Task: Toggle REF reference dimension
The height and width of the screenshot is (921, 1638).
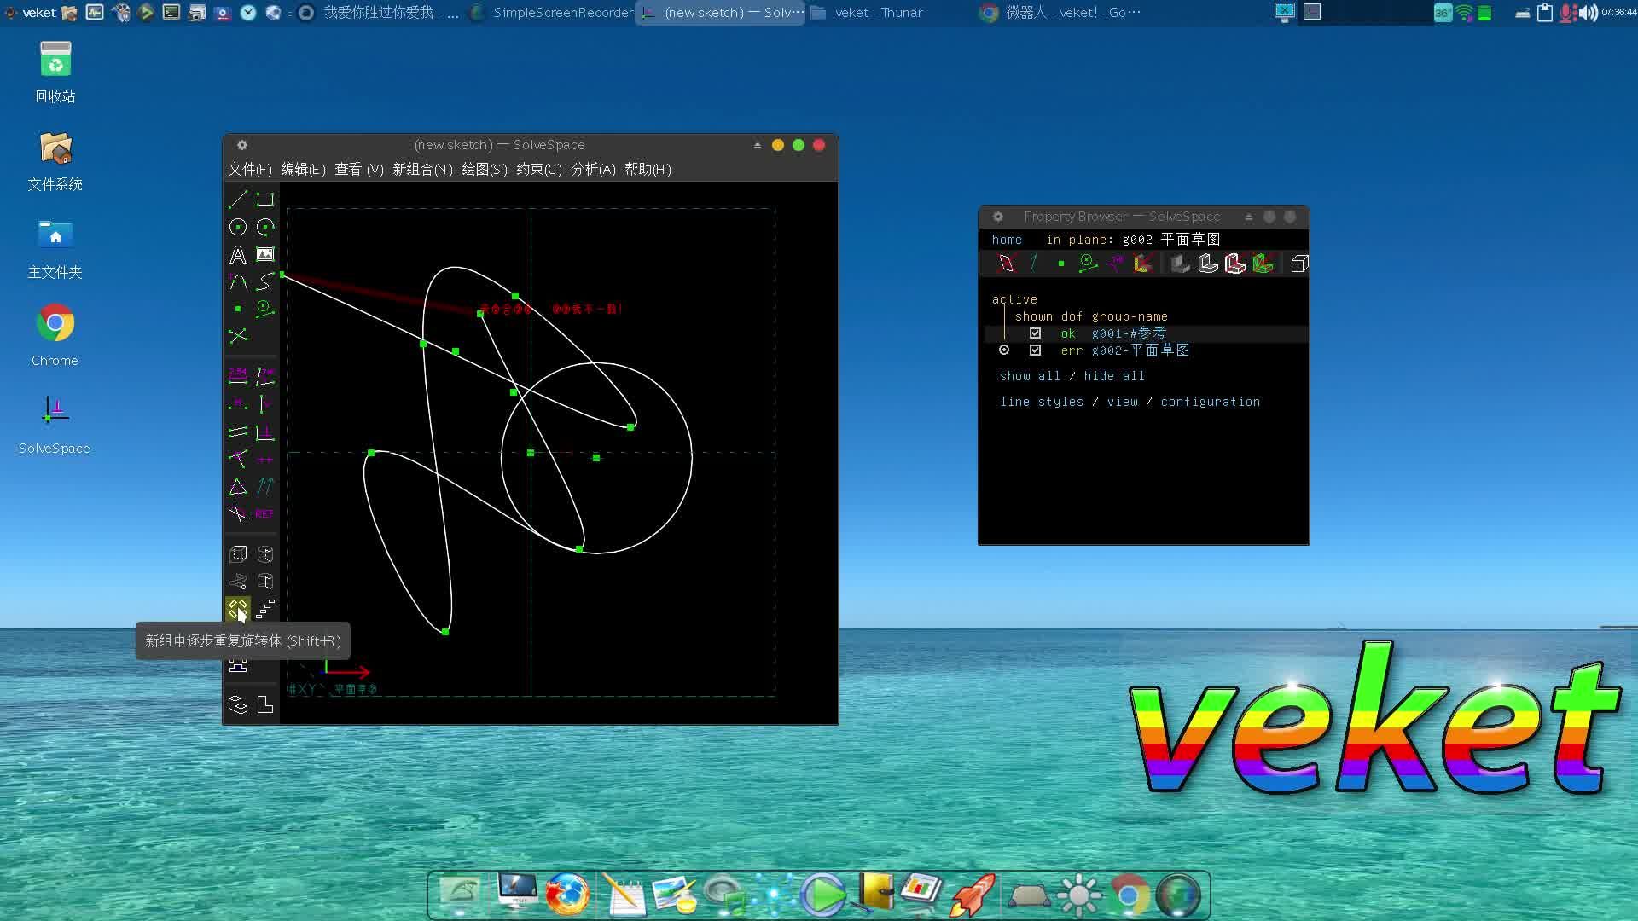Action: coord(265,513)
